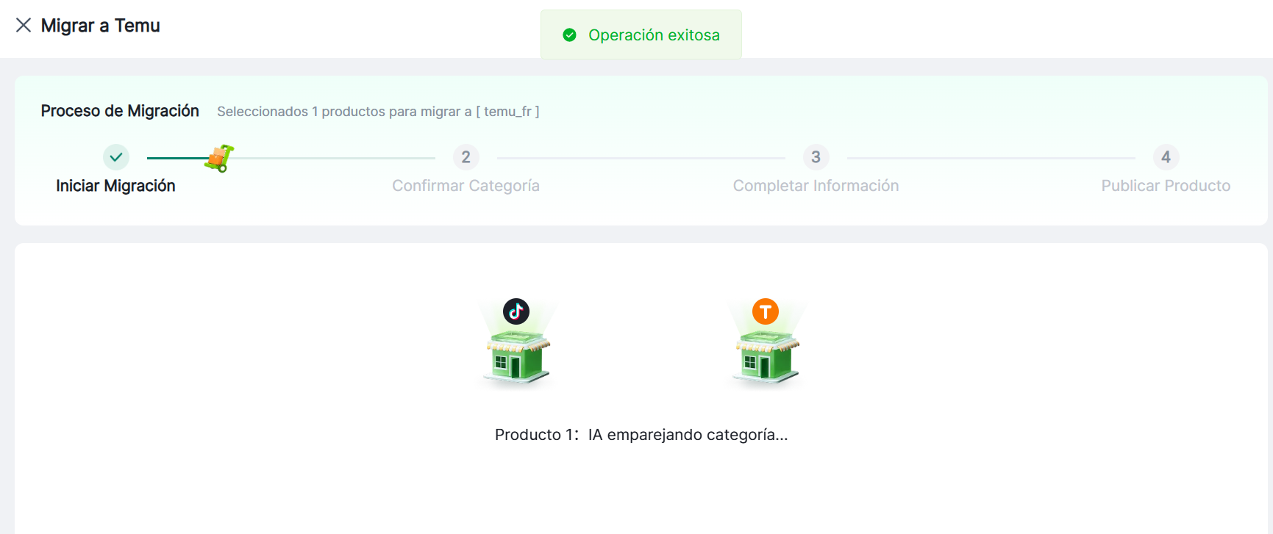Click the green shop under TikTok logo
Screen dimensions: 1273x534
pos(517,357)
